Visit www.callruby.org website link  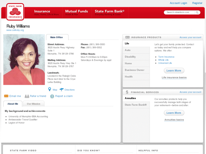(15, 30)
